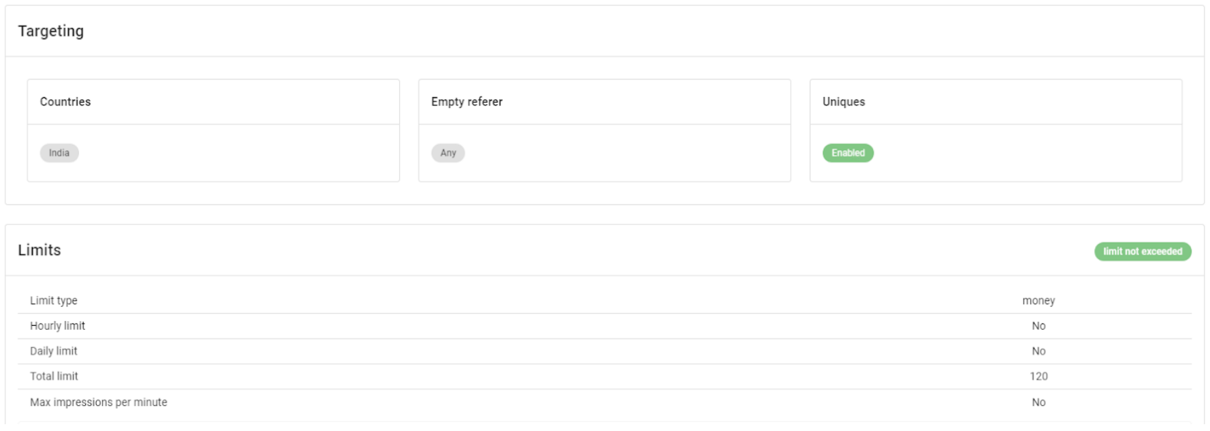Screen dimensions: 1210x431
Task: Click the Limits section heading
Action: [x=39, y=250]
